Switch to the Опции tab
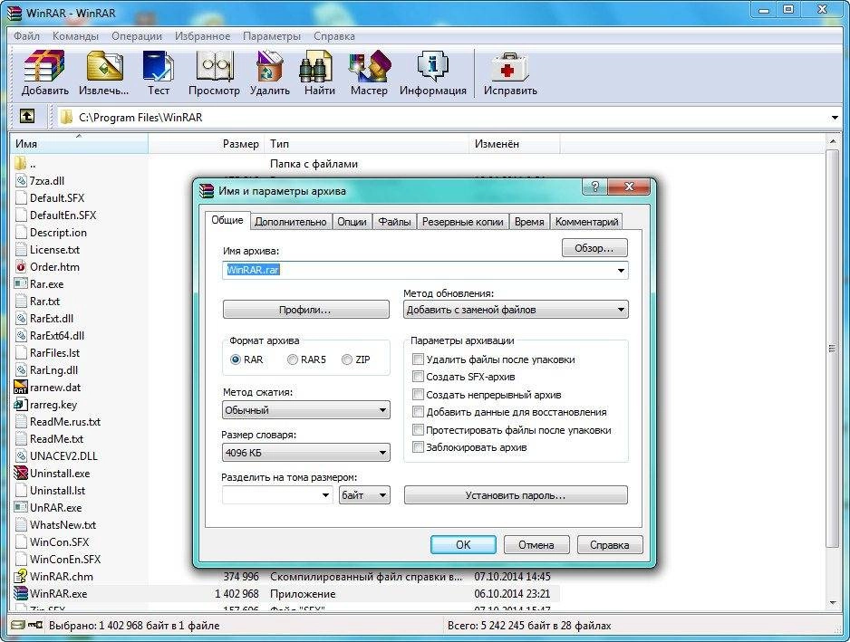 tap(352, 222)
